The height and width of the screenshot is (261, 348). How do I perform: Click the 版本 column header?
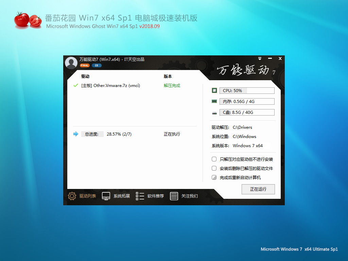tap(168, 76)
